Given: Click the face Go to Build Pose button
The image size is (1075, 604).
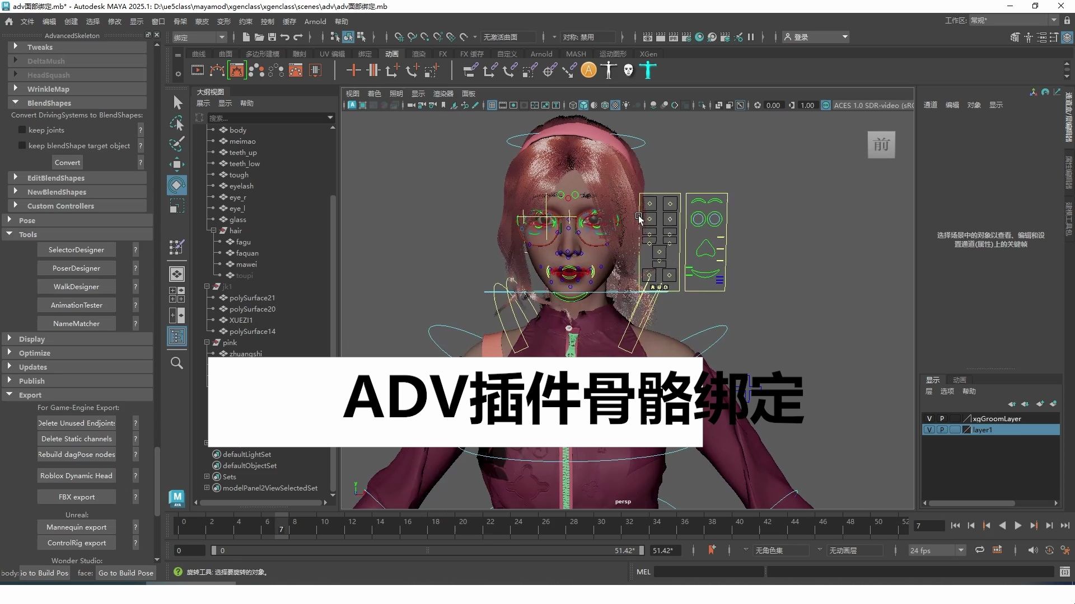Looking at the screenshot, I should pos(125,573).
